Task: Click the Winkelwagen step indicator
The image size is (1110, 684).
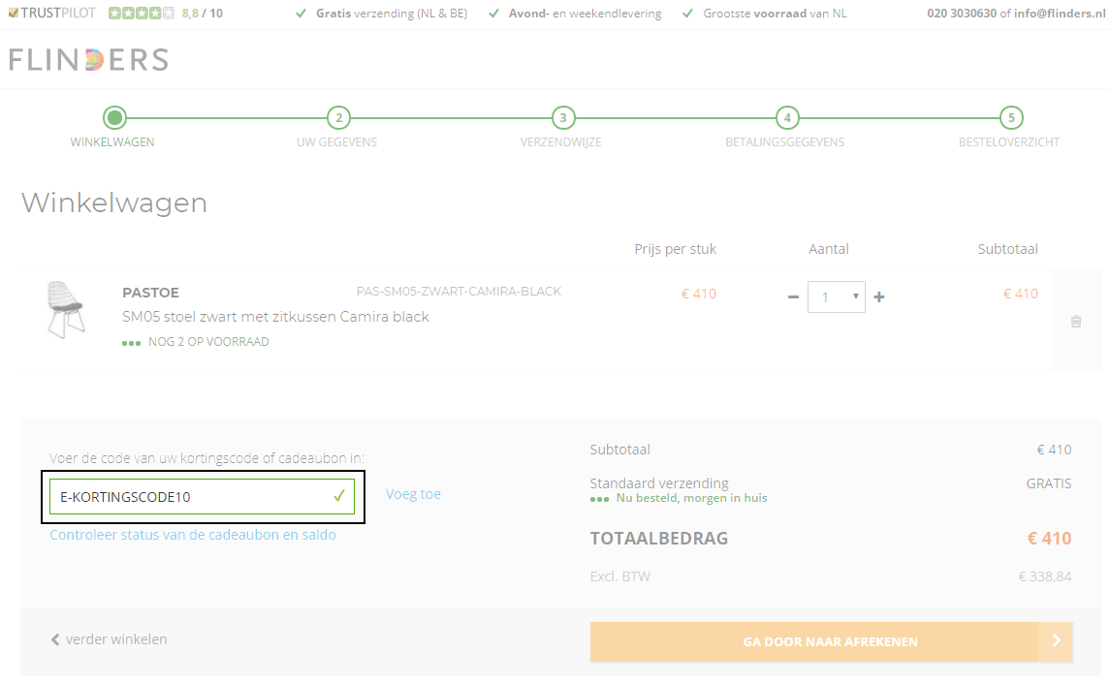Action: 114,119
